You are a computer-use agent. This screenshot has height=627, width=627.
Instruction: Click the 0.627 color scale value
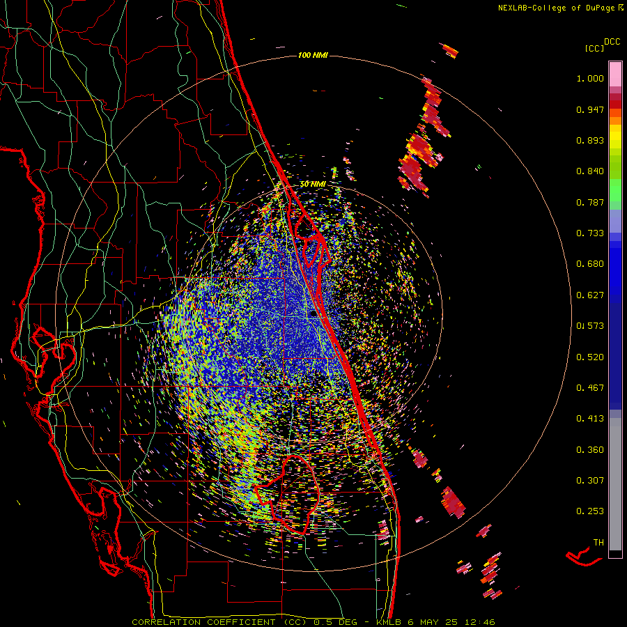[x=590, y=295]
